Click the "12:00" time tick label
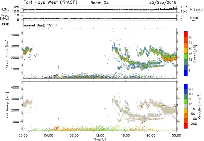This screenshot has width=204, height=141. coord(100,136)
